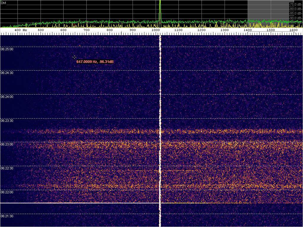The width and height of the screenshot is (303, 227).
Task: Click the 06:24:00 time marker
Action: tap(7, 97)
